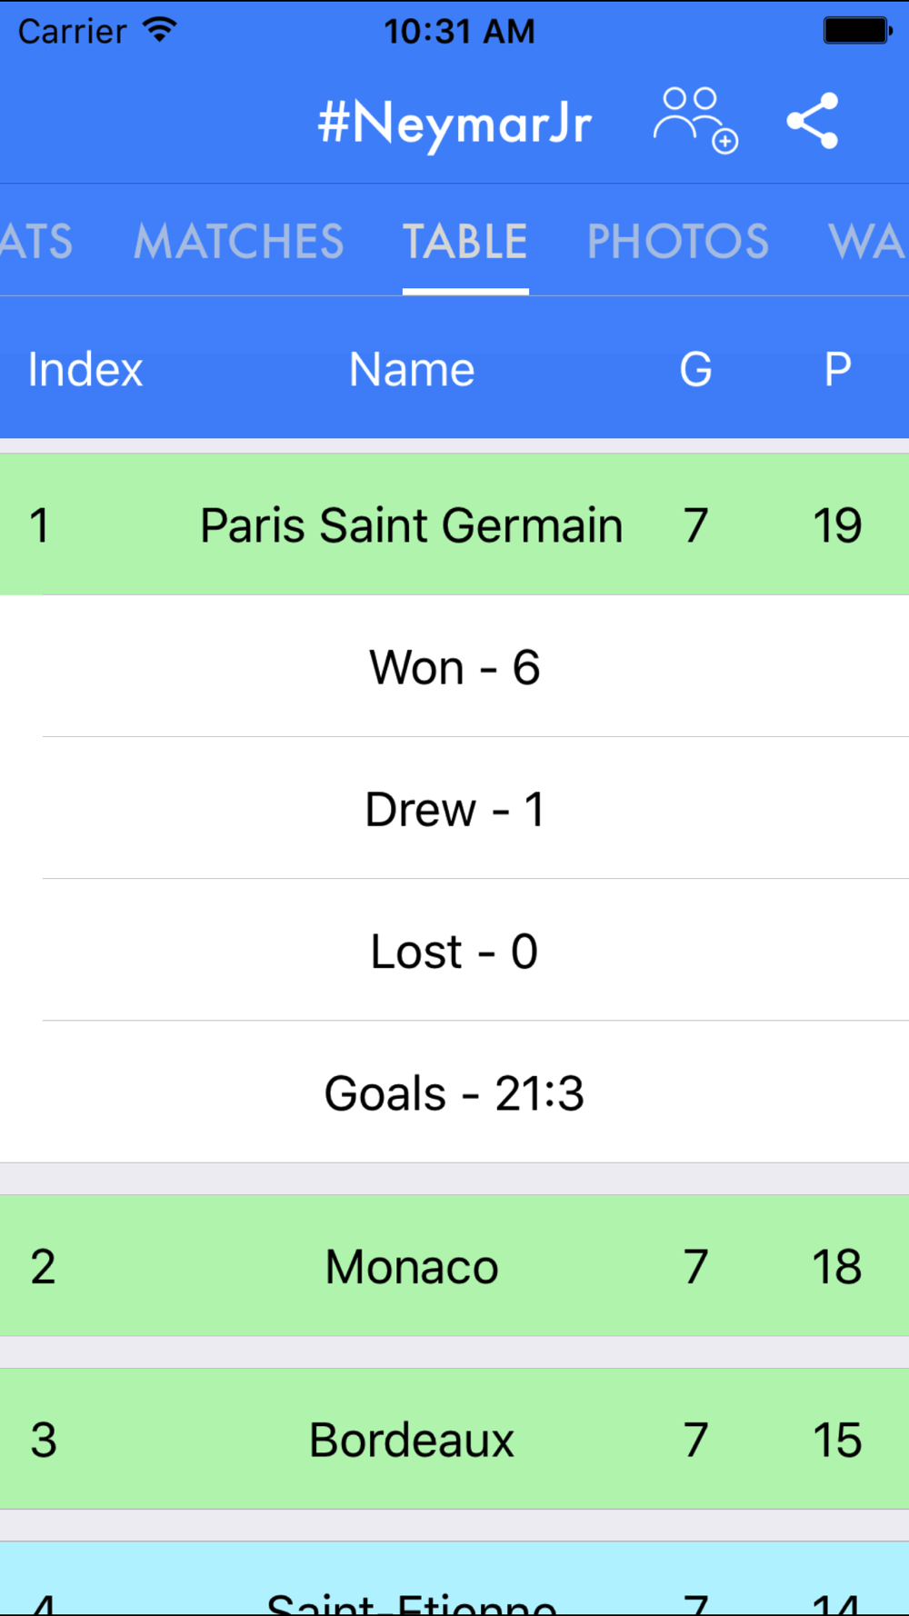This screenshot has height=1616, width=909.
Task: Tap the Goals - 21:3 detail row
Action: pyautogui.click(x=454, y=1092)
